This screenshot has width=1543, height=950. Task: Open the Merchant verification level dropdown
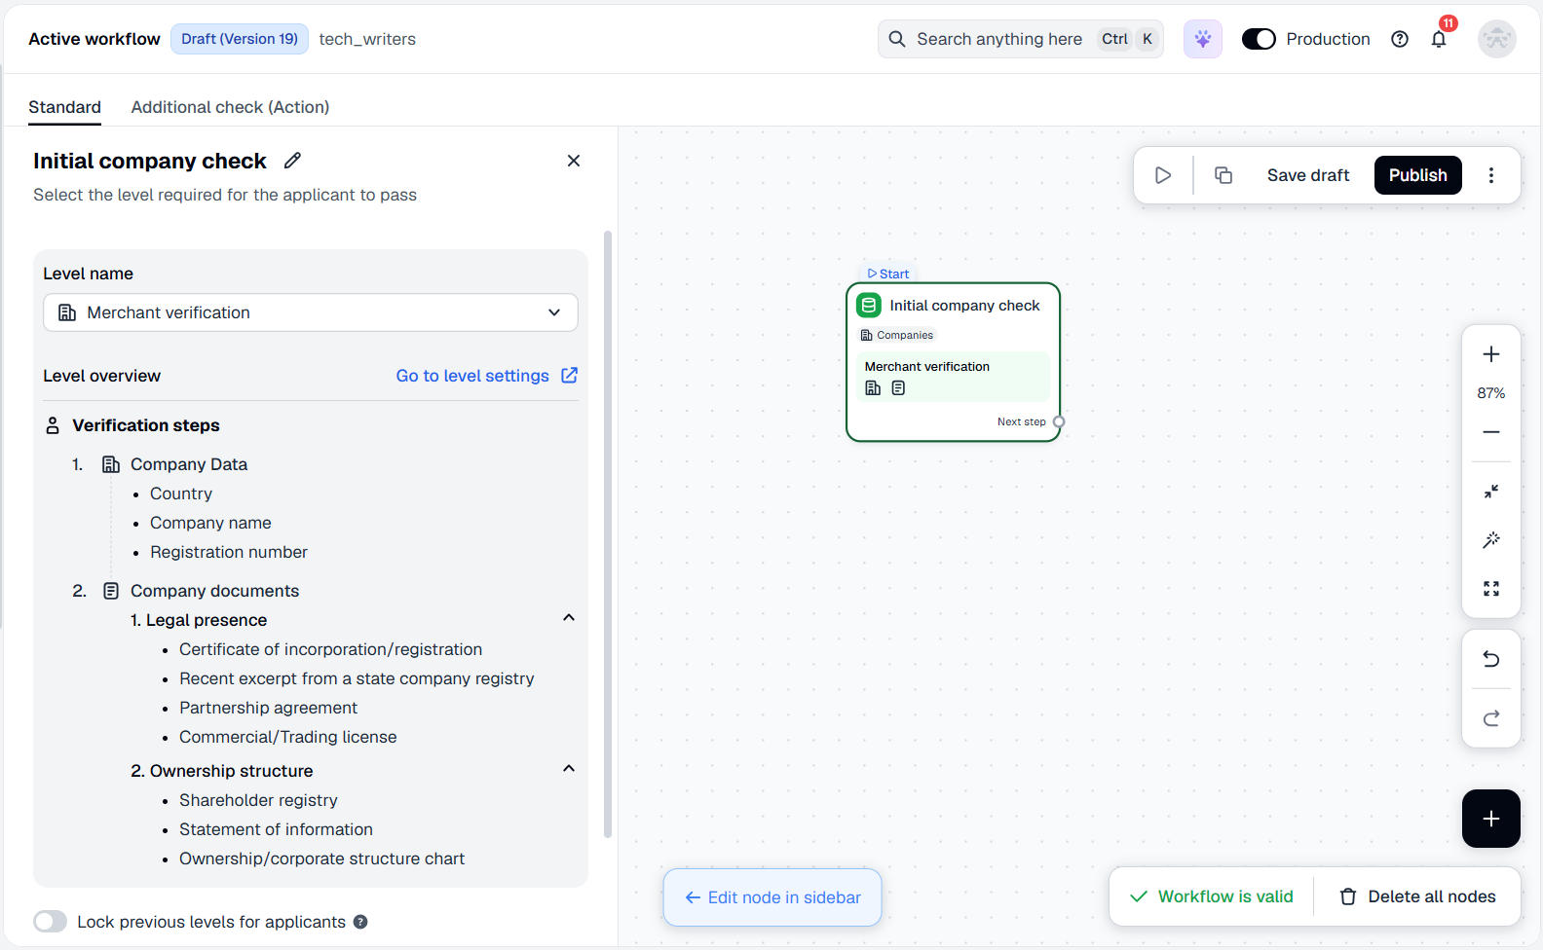[311, 312]
